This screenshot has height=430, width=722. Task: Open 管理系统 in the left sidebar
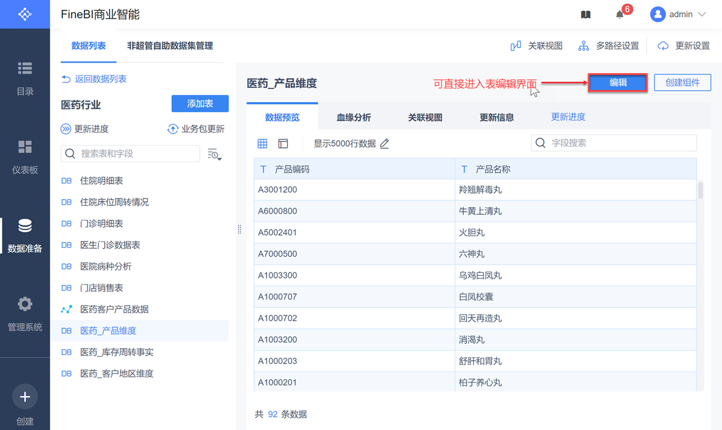click(25, 313)
